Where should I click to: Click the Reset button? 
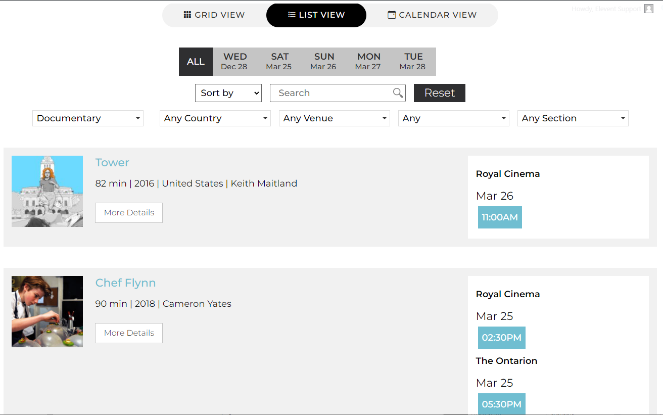click(x=440, y=93)
